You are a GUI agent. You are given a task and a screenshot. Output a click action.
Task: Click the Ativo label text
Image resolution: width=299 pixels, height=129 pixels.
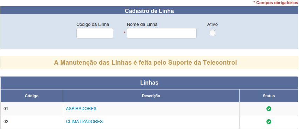click(x=212, y=24)
